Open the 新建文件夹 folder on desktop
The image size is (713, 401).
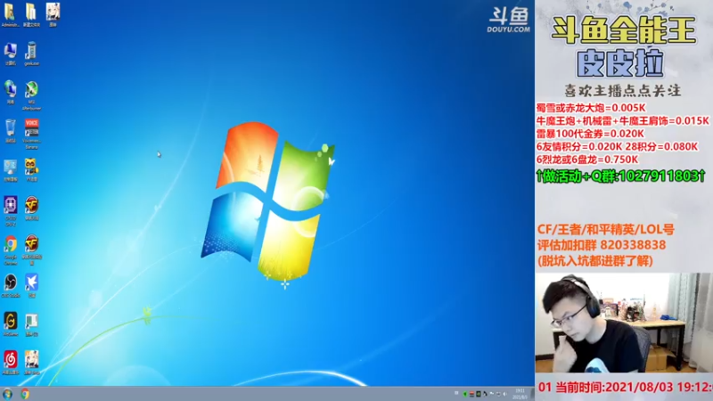point(31,15)
